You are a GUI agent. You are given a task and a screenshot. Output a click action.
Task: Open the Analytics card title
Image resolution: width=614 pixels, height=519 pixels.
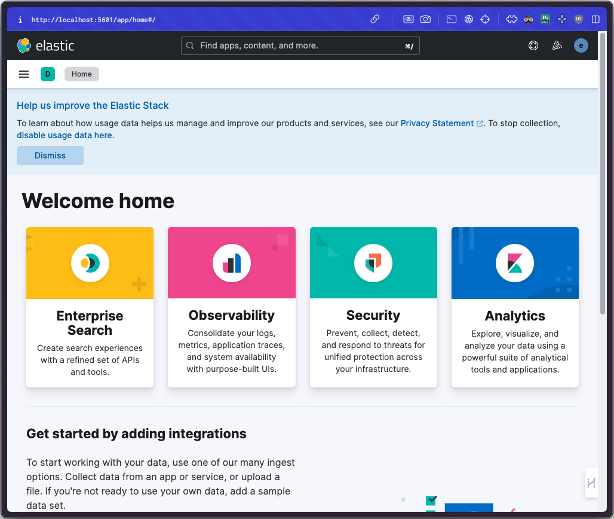(515, 316)
